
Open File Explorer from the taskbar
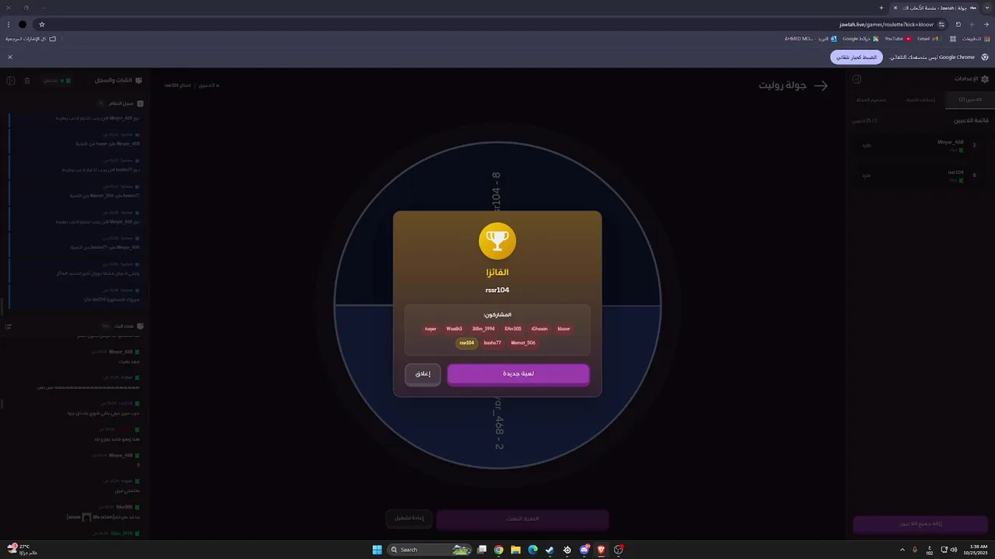[515, 550]
